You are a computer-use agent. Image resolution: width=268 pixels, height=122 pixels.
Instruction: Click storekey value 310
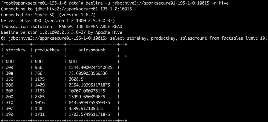point(10,102)
